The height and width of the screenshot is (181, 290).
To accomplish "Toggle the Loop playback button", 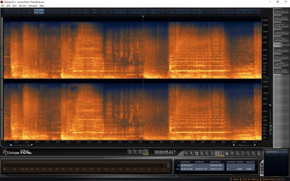I will (146, 152).
